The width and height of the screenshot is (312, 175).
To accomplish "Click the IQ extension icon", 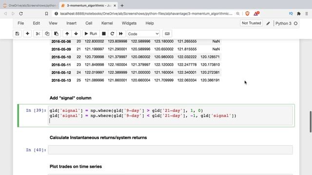I will (x=291, y=14).
